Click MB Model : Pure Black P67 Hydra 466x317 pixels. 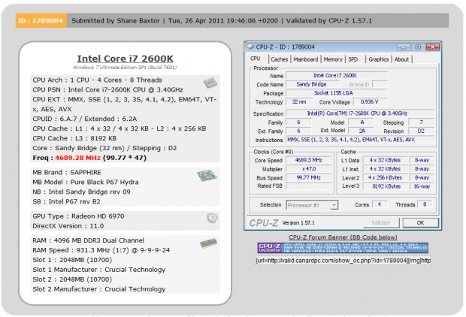coord(86,182)
